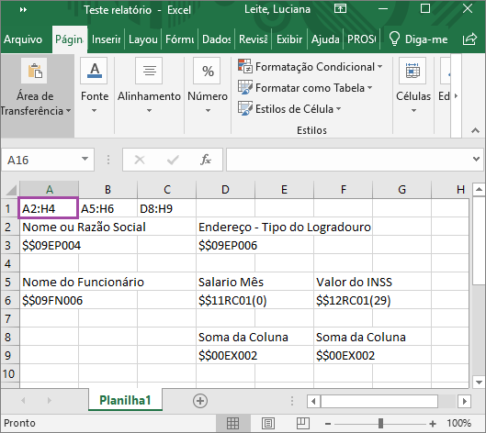
Task: Open the Dados ribbon tab
Action: click(x=216, y=39)
